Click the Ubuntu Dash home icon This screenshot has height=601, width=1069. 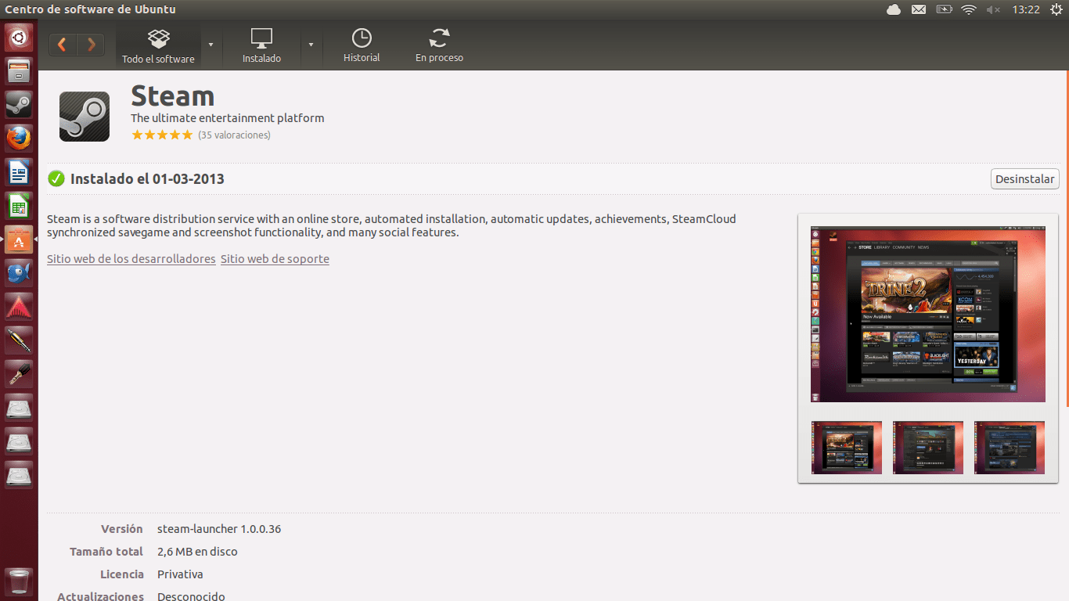(x=19, y=37)
